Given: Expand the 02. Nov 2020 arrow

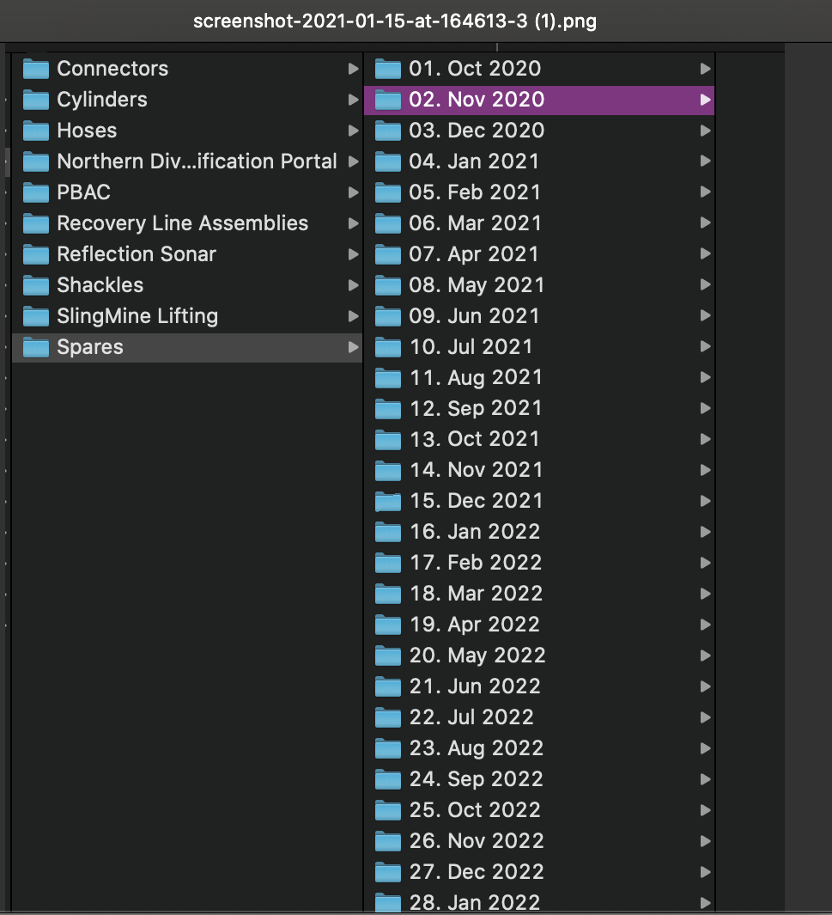Looking at the screenshot, I should coord(706,100).
